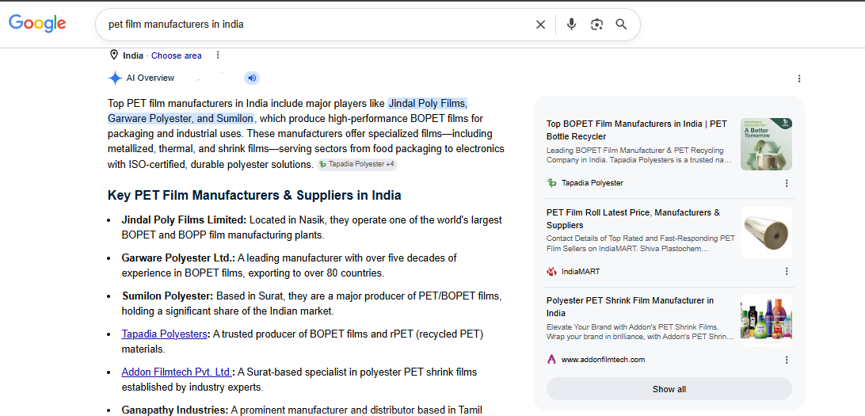This screenshot has height=416, width=865.
Task: Click the magnifier search icon
Action: (x=621, y=25)
